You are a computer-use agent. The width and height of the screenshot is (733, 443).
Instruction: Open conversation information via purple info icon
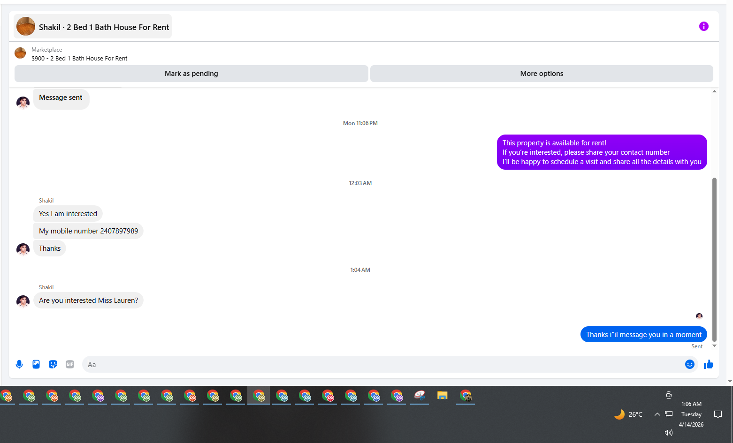(703, 26)
